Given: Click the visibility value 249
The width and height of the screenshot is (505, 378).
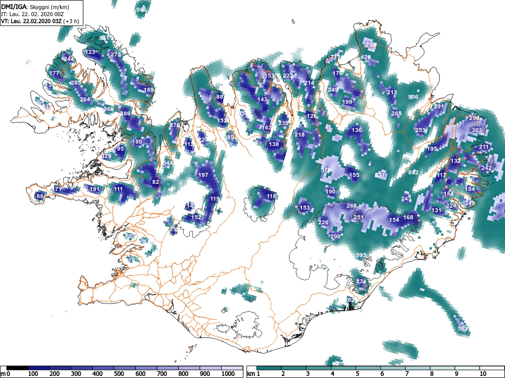Looking at the screenshot, I should (333, 90).
